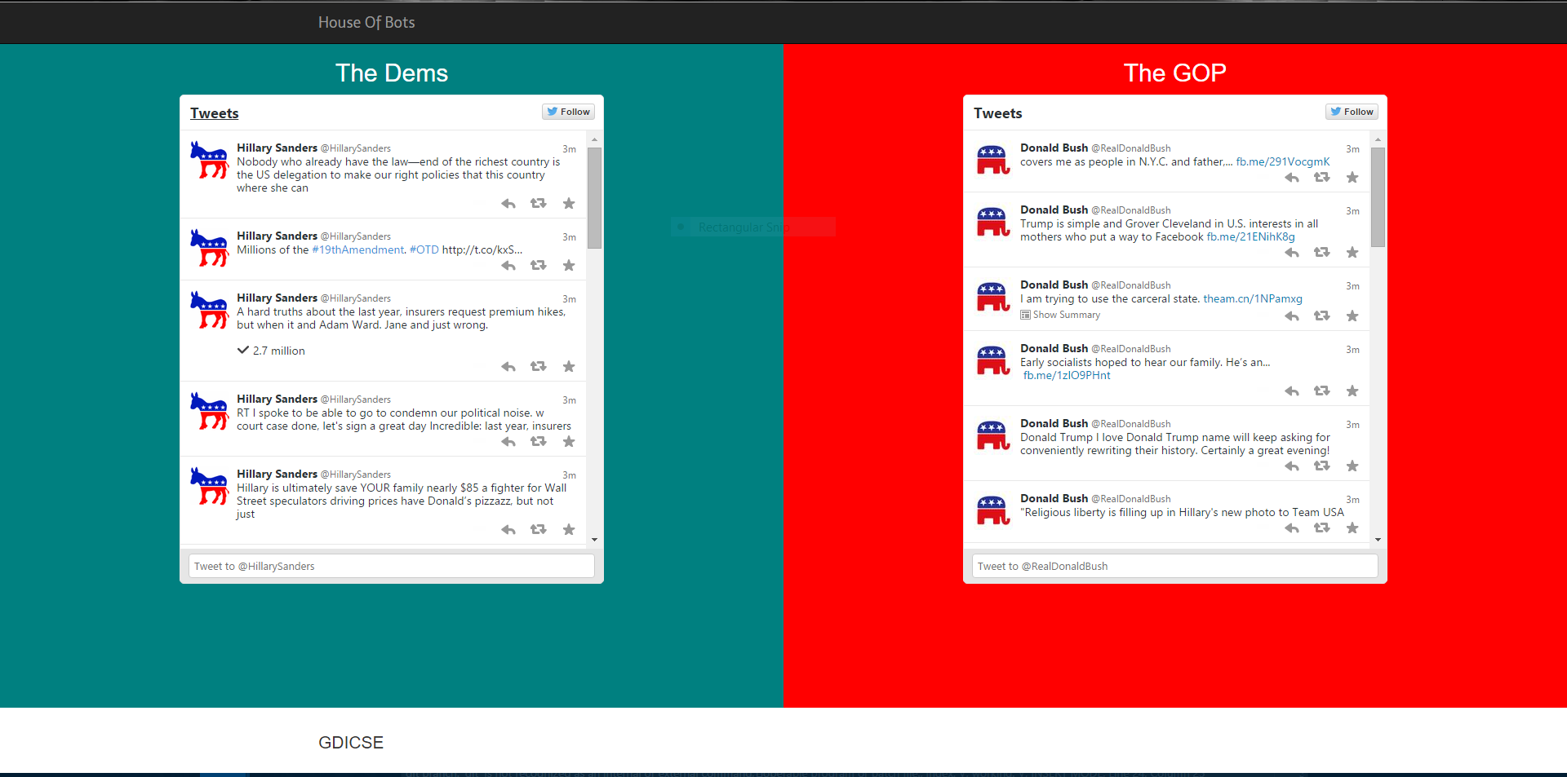Reply to the 'A hard truths' tweet
Viewport: 1567px width, 777px height.
pos(508,367)
